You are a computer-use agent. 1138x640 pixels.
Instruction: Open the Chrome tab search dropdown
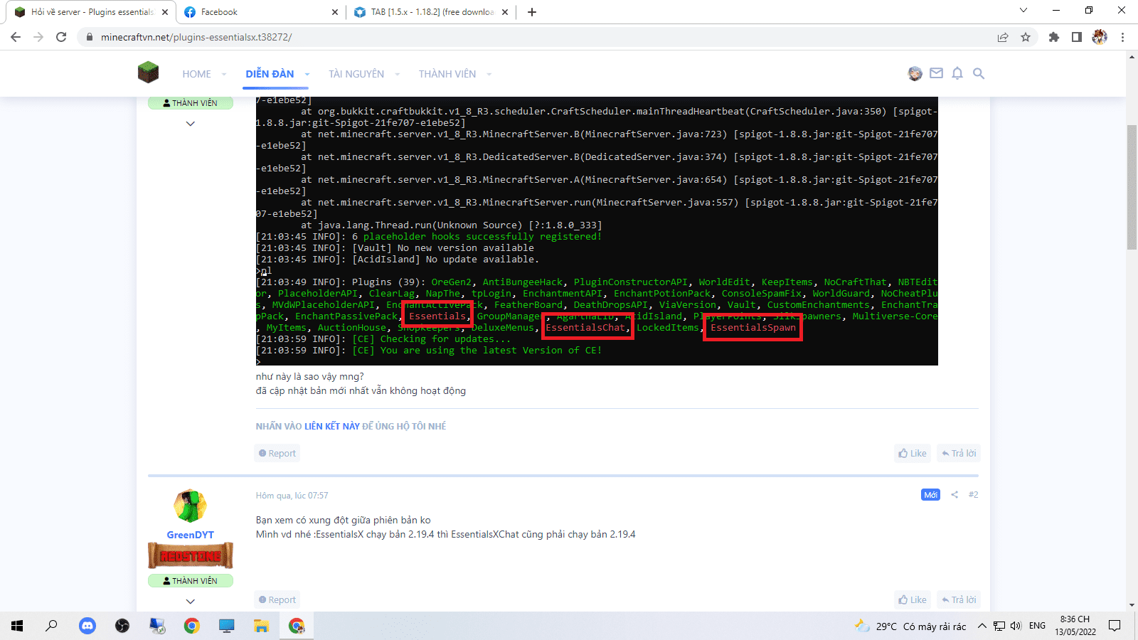tap(1023, 11)
